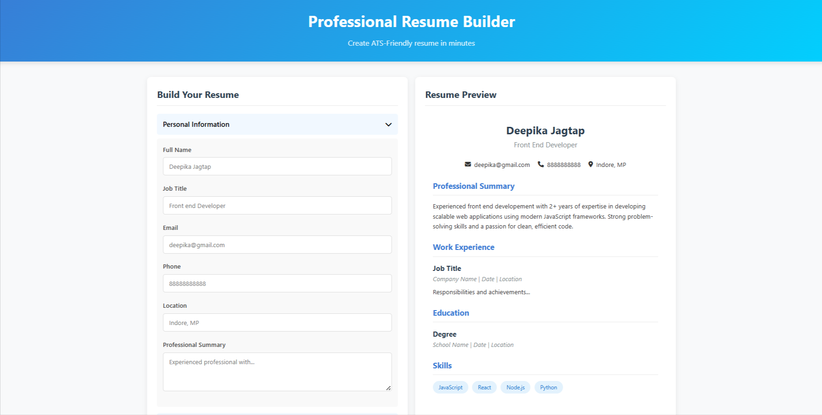Click the Full Name input field
This screenshot has width=822, height=415.
pos(277,166)
